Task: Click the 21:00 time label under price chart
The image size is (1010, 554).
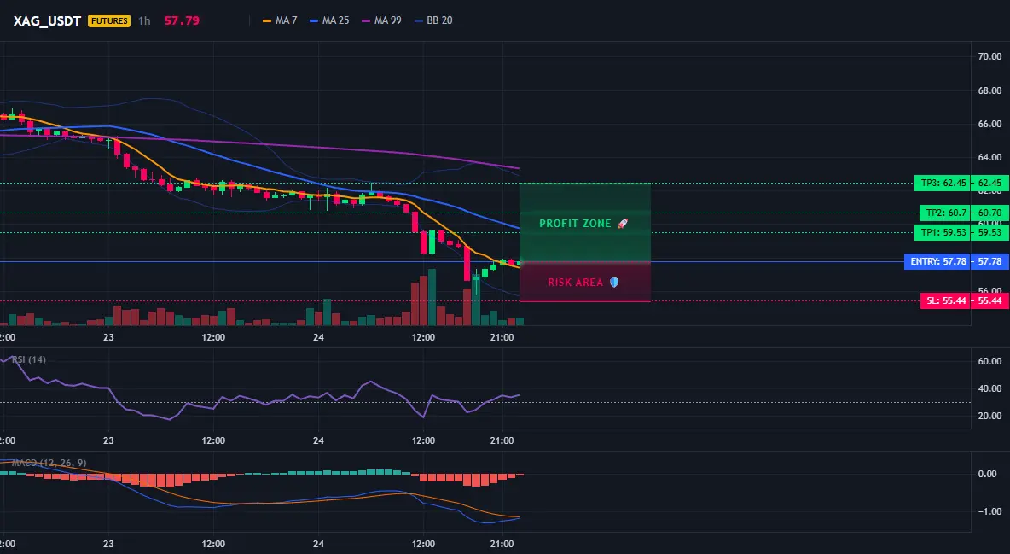Action: pos(502,337)
